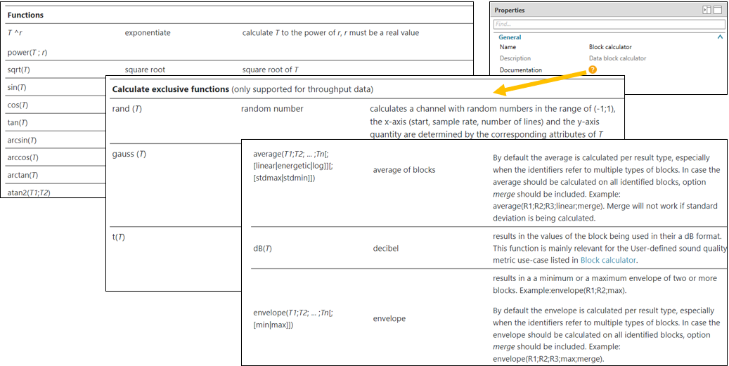Select the arctan(T) function entry

(22, 175)
